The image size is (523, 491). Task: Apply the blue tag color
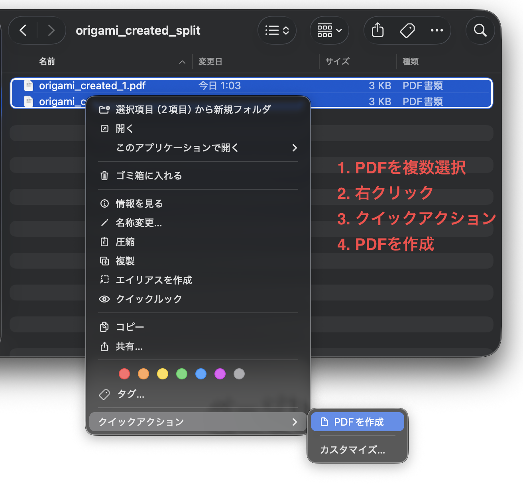[x=201, y=374]
